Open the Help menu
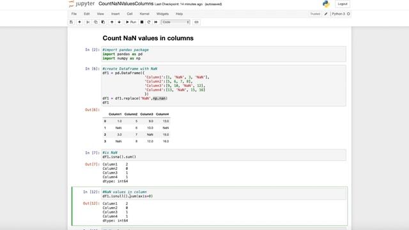Screen dimensions: 409x230 point(179,14)
